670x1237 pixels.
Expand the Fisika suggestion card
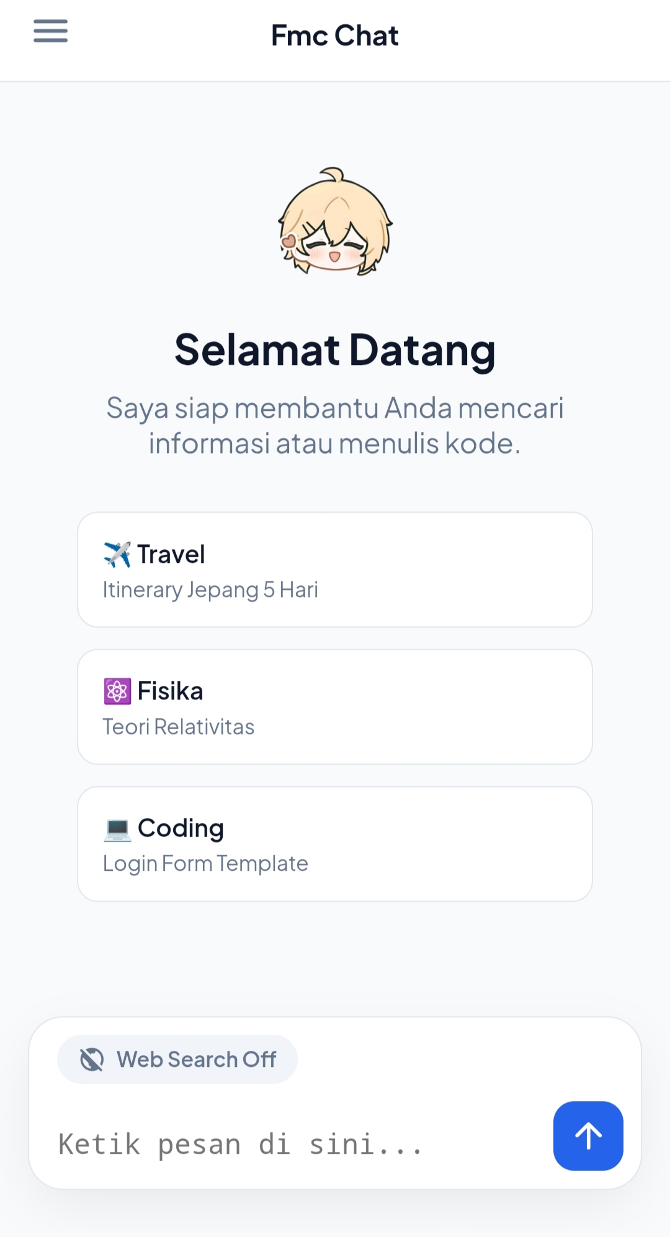point(335,706)
